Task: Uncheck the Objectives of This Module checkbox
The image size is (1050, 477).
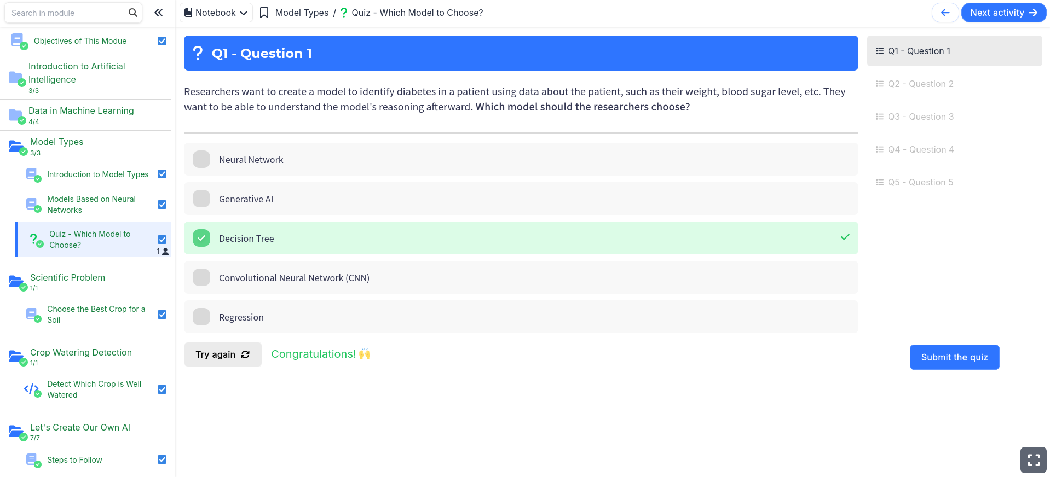Action: [162, 41]
